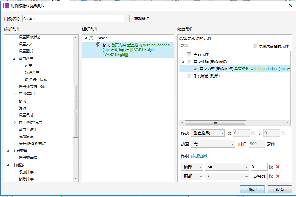Click the right arrow of widget list scrollbar
The height and width of the screenshot is (197, 296).
pos(287,123)
